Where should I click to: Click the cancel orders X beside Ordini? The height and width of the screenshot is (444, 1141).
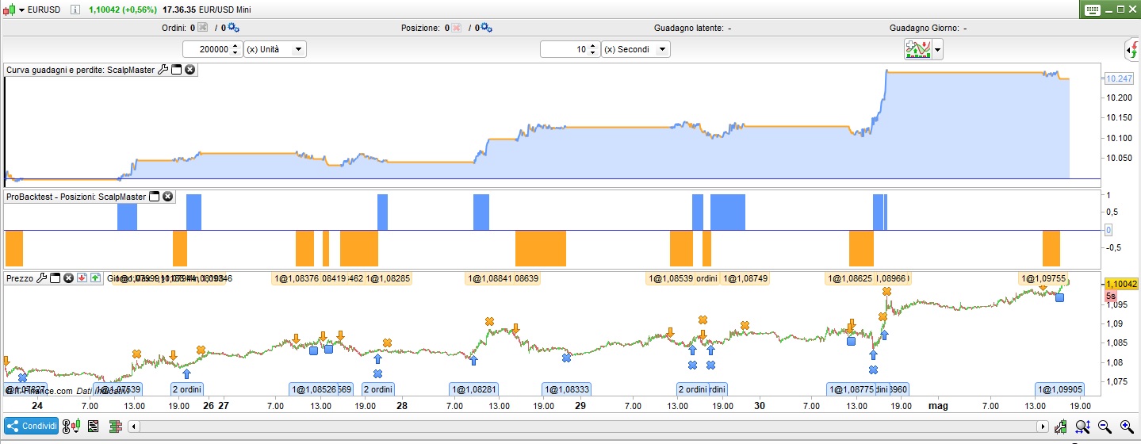click(x=202, y=28)
